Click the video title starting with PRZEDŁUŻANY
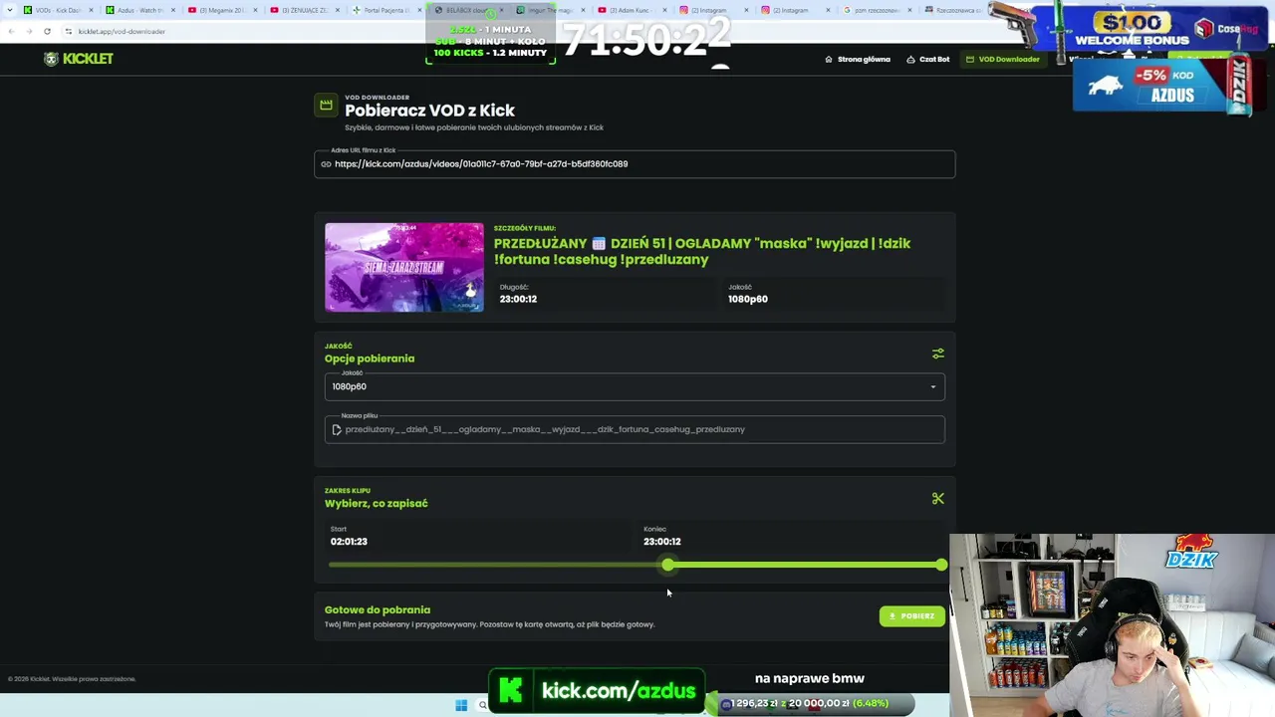 [x=702, y=251]
